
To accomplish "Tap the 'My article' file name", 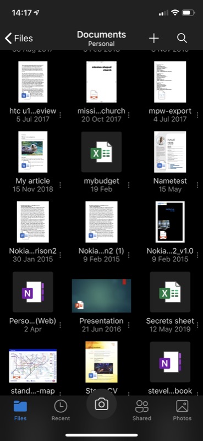I will pos(33,181).
